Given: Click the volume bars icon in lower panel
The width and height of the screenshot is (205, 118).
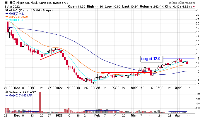Looking at the screenshot, I should 7,92.
